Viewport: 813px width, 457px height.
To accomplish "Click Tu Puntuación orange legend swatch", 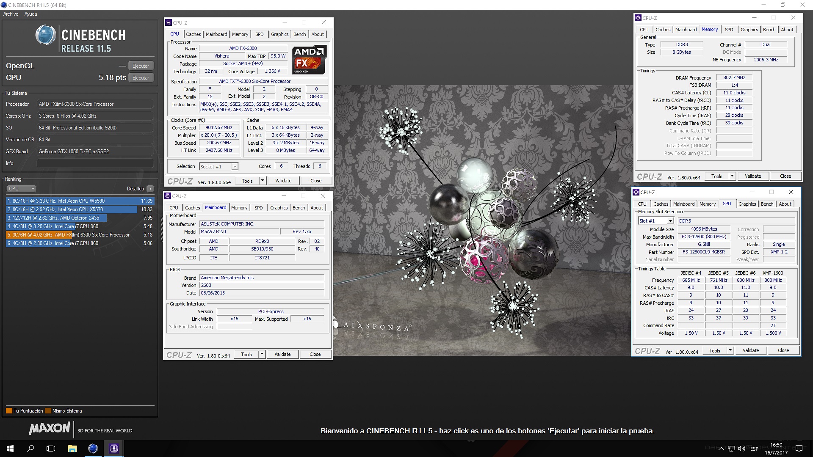I will 9,411.
